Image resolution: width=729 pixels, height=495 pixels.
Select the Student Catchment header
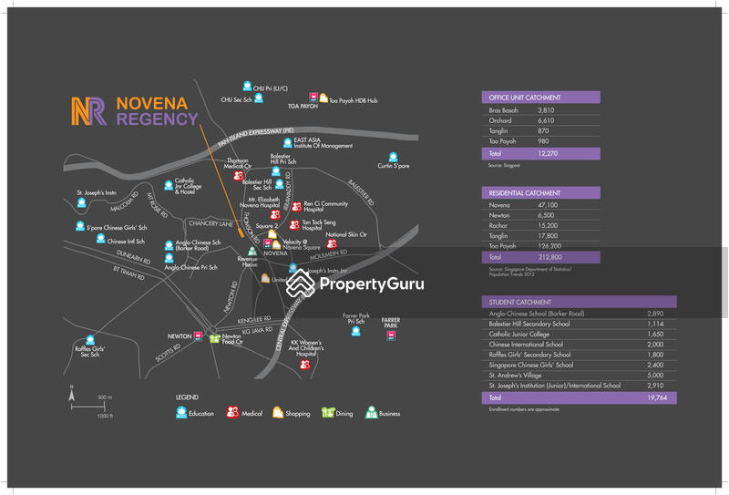[x=579, y=302]
